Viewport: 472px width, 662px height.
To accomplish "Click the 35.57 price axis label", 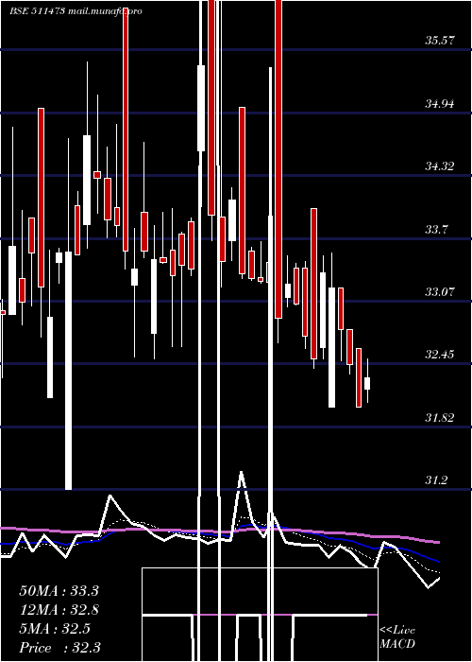I will click(440, 41).
